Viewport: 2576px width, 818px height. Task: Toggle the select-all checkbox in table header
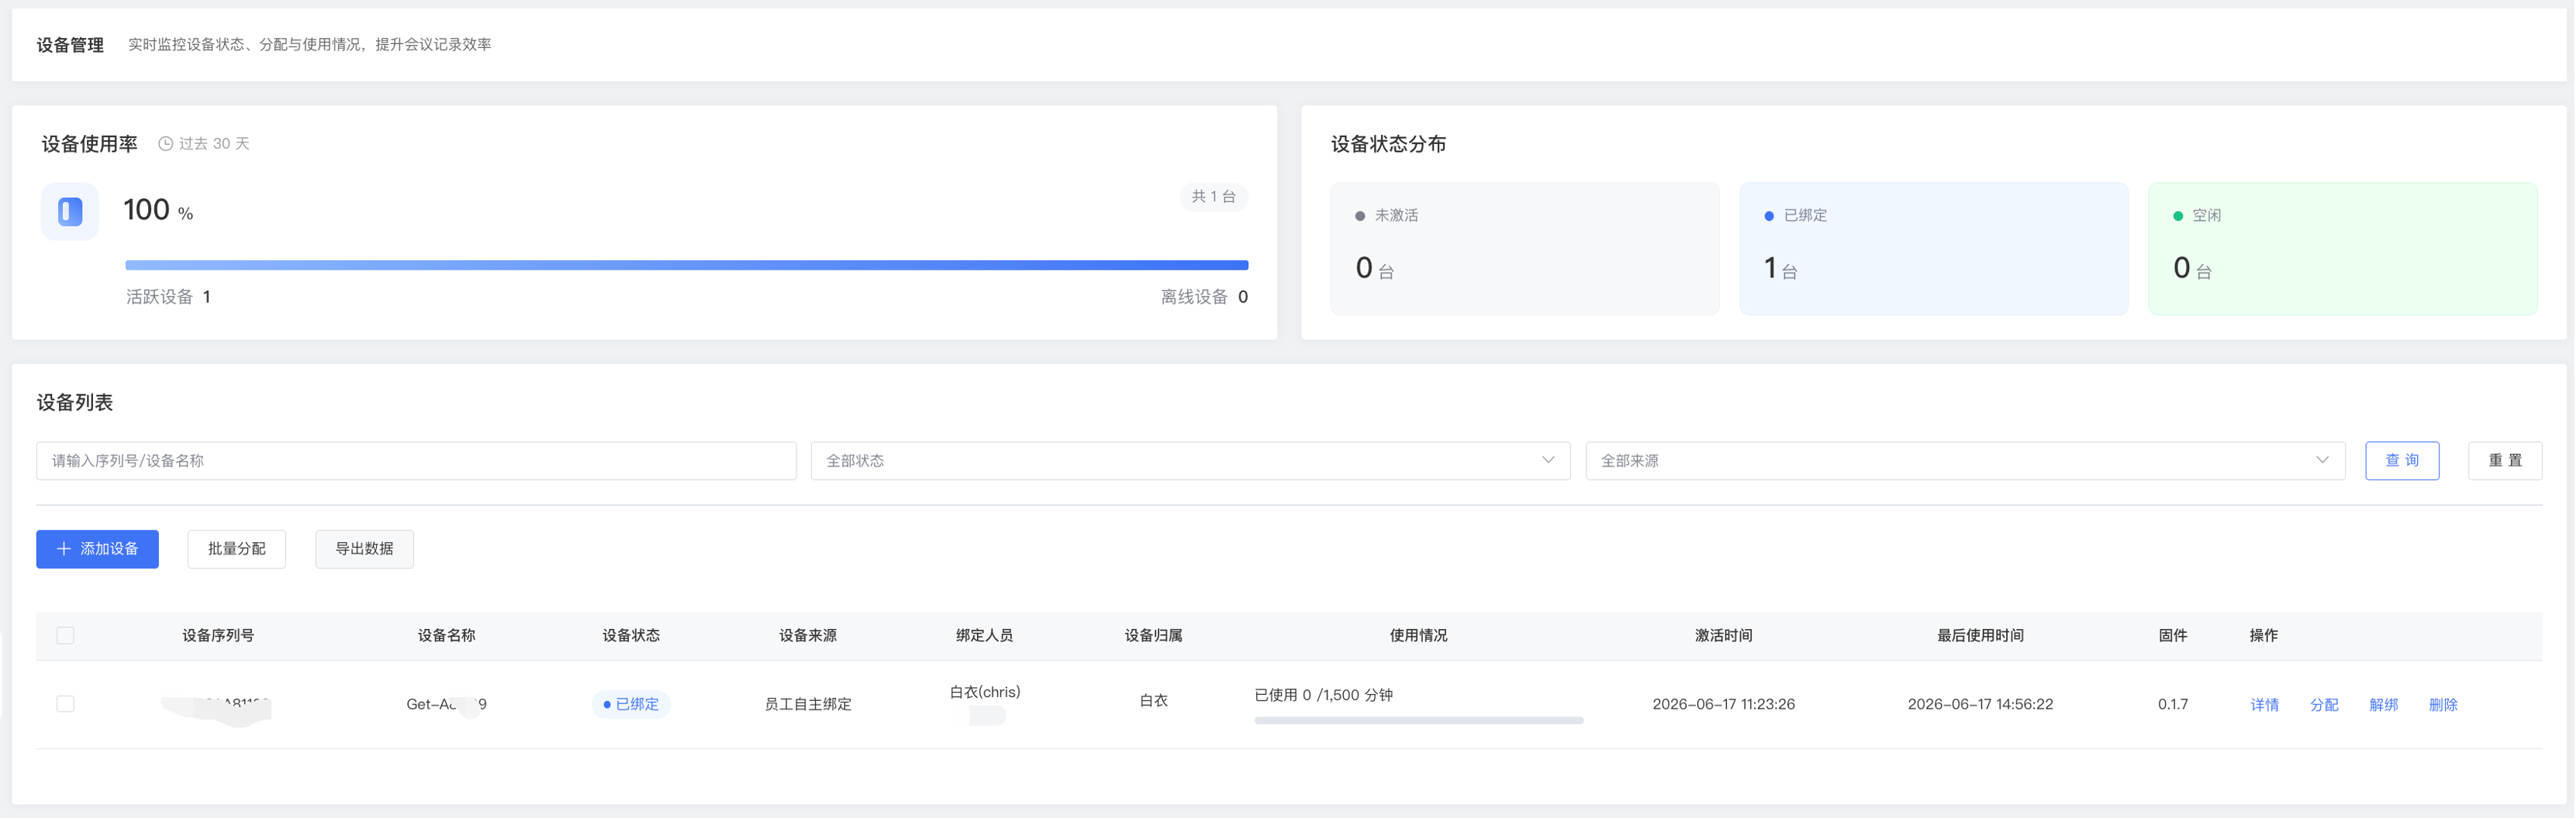pyautogui.click(x=66, y=636)
